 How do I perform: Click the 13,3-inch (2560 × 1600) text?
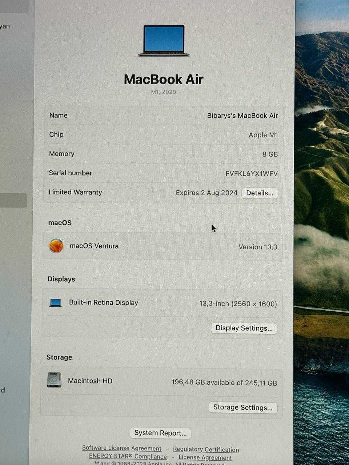238,304
